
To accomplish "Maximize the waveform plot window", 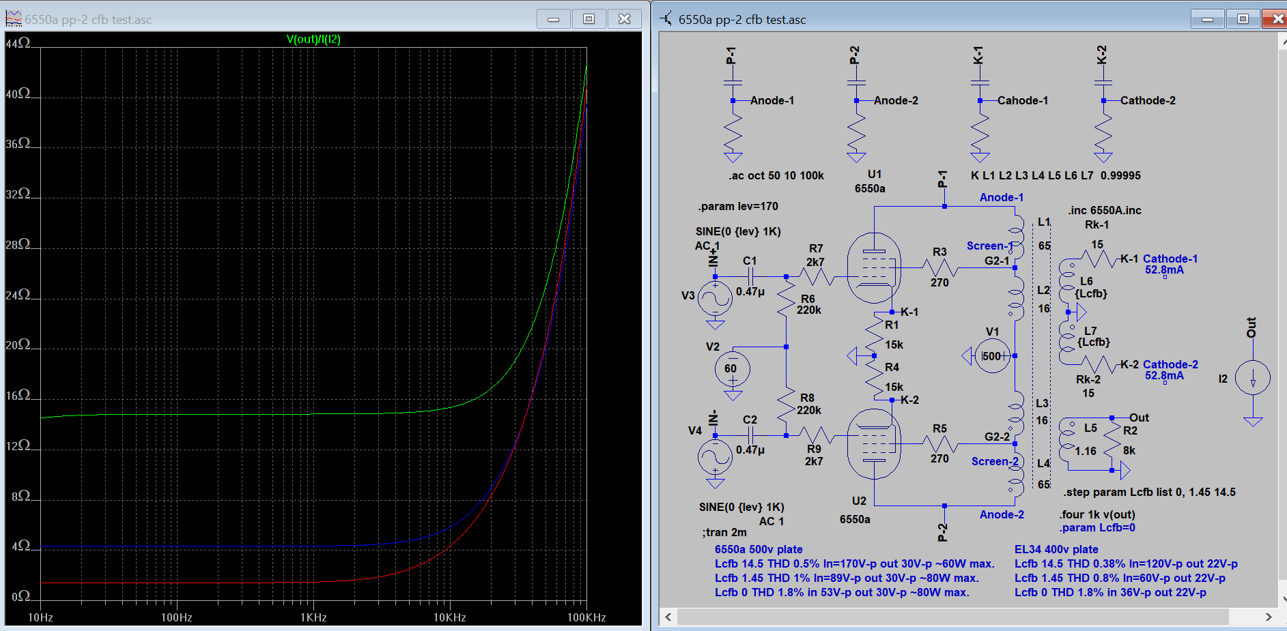I will 589,19.
